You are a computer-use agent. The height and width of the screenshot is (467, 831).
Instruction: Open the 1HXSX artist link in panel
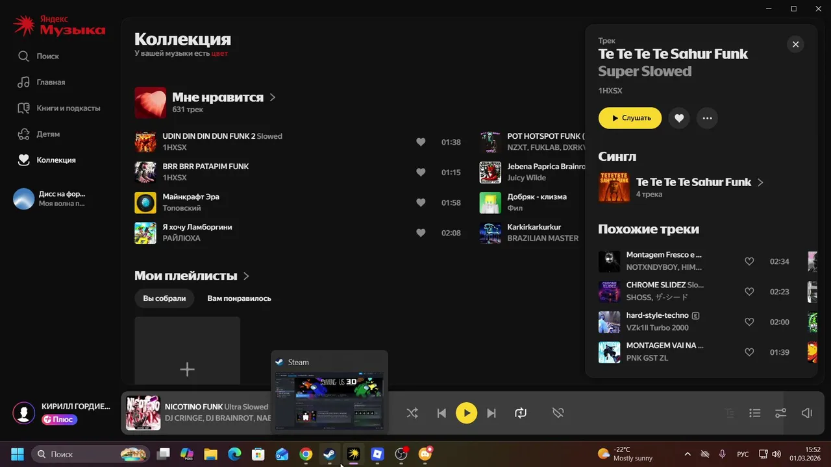coord(610,91)
